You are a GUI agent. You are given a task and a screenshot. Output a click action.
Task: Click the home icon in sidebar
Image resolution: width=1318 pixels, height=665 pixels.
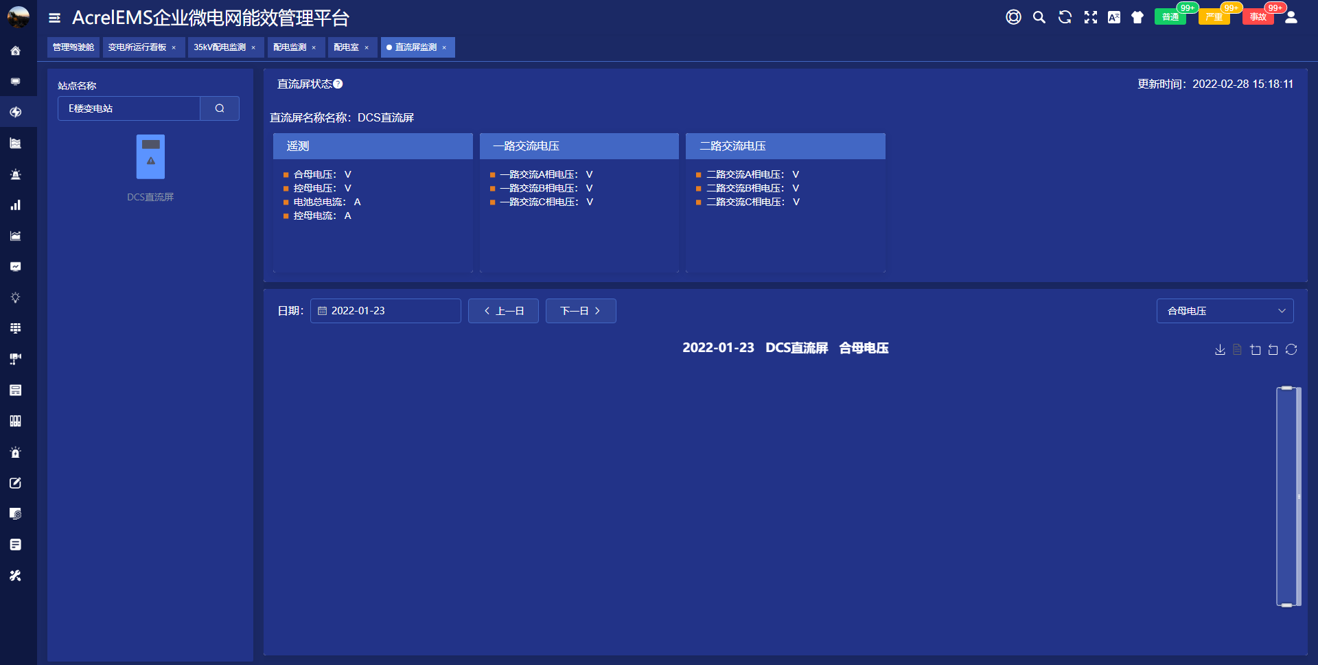15,51
